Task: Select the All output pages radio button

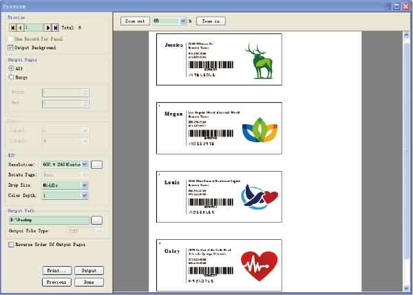Action: (x=11, y=69)
